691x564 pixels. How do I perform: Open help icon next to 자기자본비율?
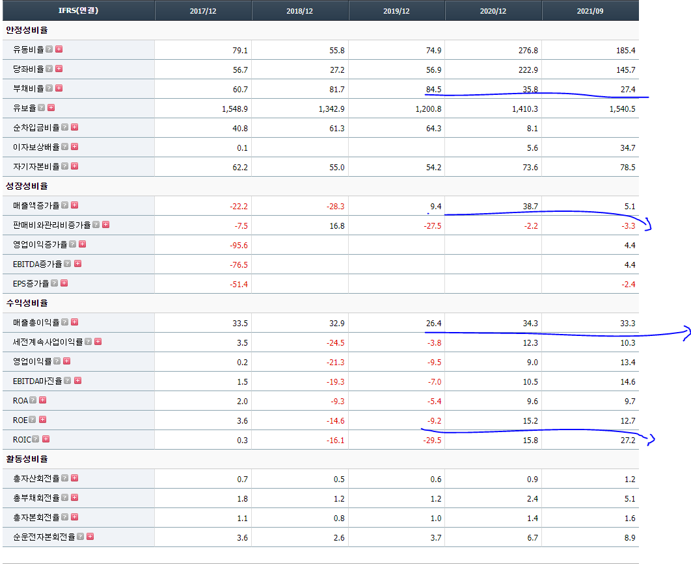[65, 166]
